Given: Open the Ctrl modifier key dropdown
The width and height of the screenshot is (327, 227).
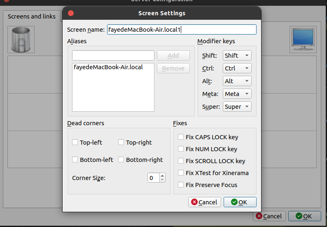Looking at the screenshot, I should pos(237,68).
